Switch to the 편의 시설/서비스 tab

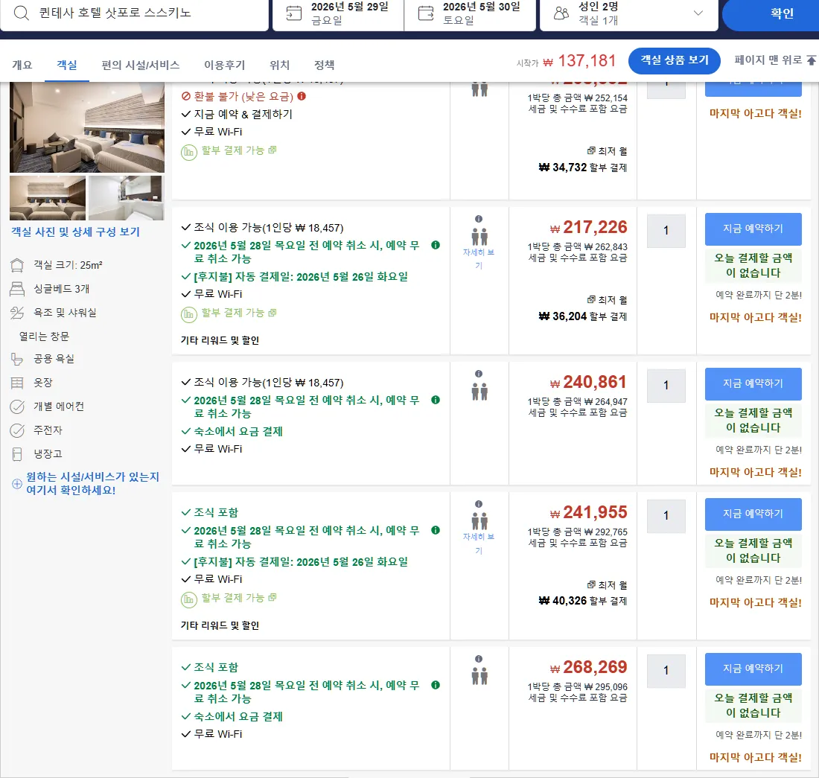click(x=141, y=65)
